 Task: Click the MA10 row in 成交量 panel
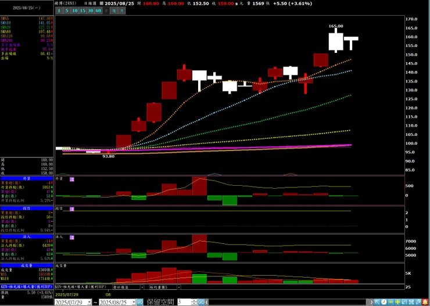click(x=27, y=279)
